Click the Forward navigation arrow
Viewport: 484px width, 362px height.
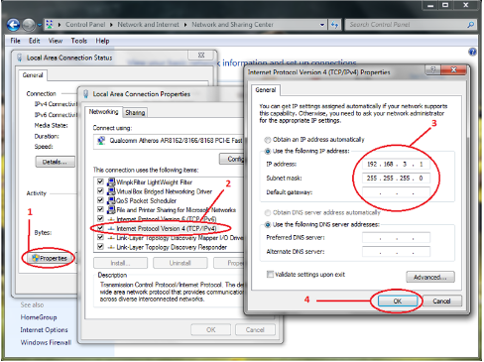click(29, 25)
